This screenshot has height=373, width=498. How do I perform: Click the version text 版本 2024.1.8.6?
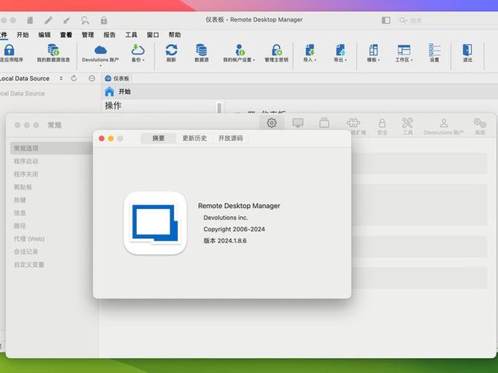[x=225, y=241]
